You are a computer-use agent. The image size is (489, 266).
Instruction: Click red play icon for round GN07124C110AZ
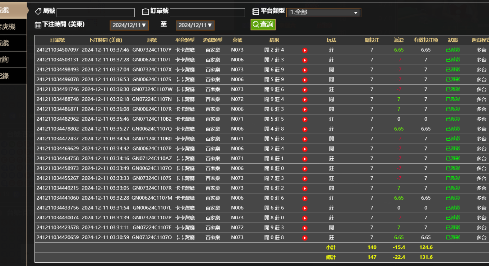coord(305,159)
